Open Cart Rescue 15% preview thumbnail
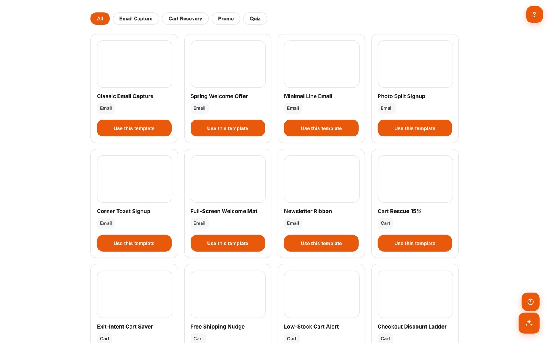Screen dimensions: 549x343 (x=415, y=179)
